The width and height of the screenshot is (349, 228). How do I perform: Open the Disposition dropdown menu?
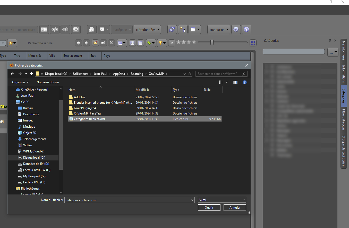point(219,30)
